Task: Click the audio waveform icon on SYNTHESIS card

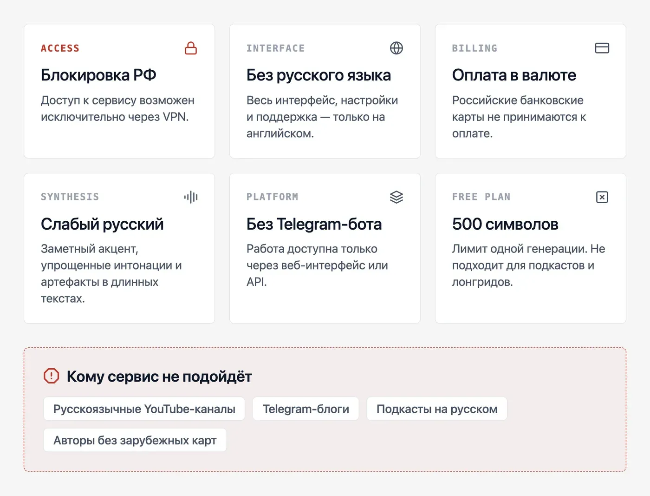Action: (191, 197)
